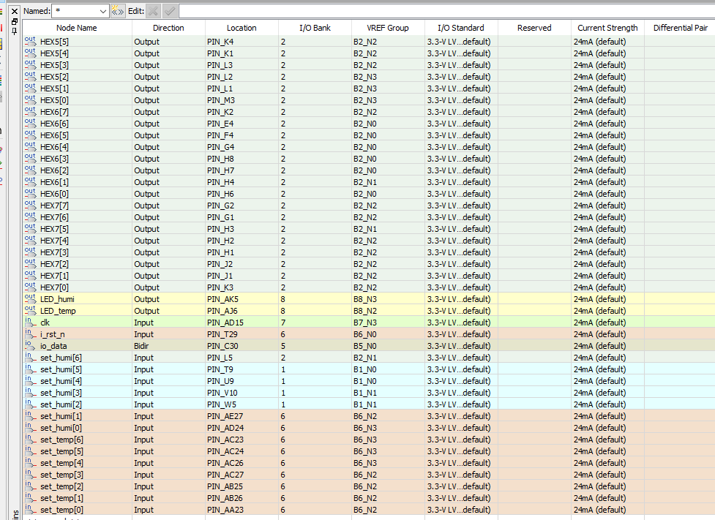715x520 pixels.
Task: Open the Named filter dropdown
Action: pyautogui.click(x=103, y=11)
